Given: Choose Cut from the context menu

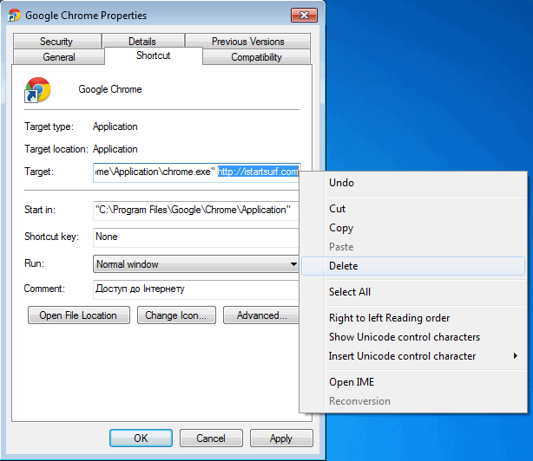Looking at the screenshot, I should (413, 209).
